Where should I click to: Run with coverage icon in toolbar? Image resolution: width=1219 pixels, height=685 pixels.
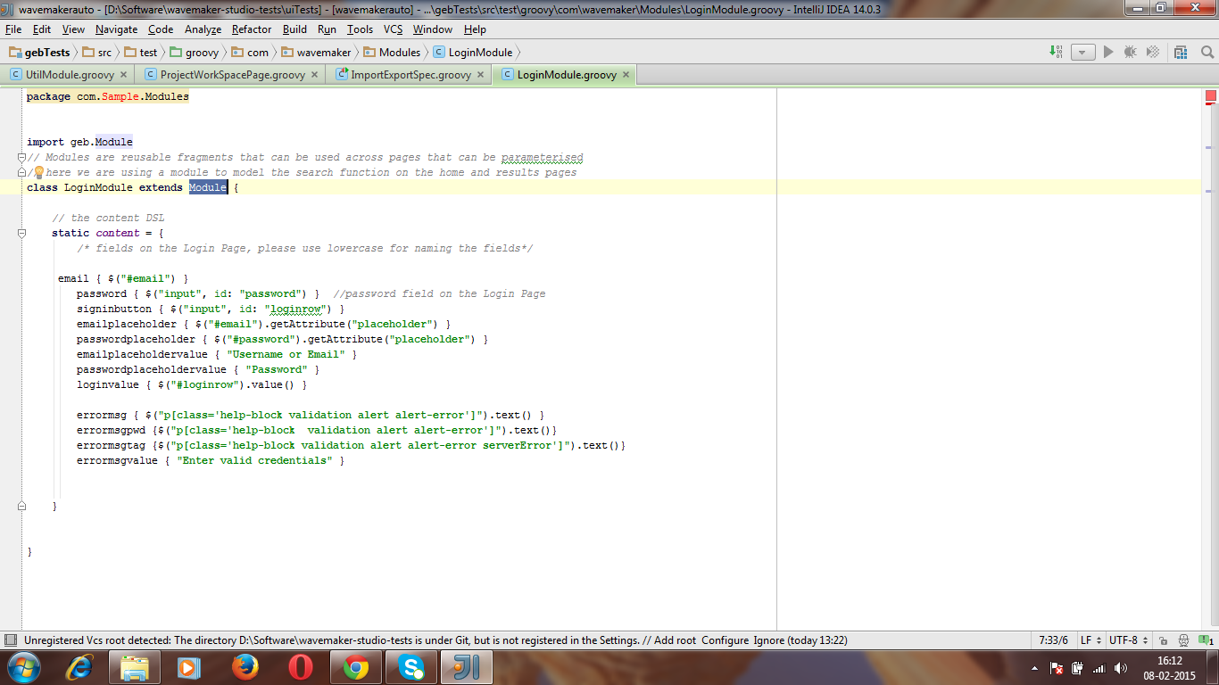(1153, 53)
